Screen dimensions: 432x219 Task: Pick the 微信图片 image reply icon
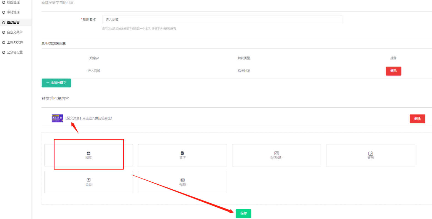point(277,153)
